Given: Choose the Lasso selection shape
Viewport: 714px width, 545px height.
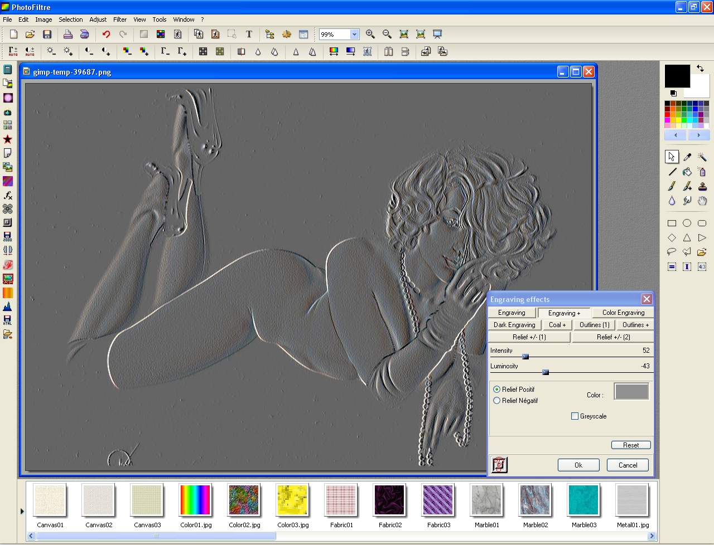Looking at the screenshot, I should (672, 252).
